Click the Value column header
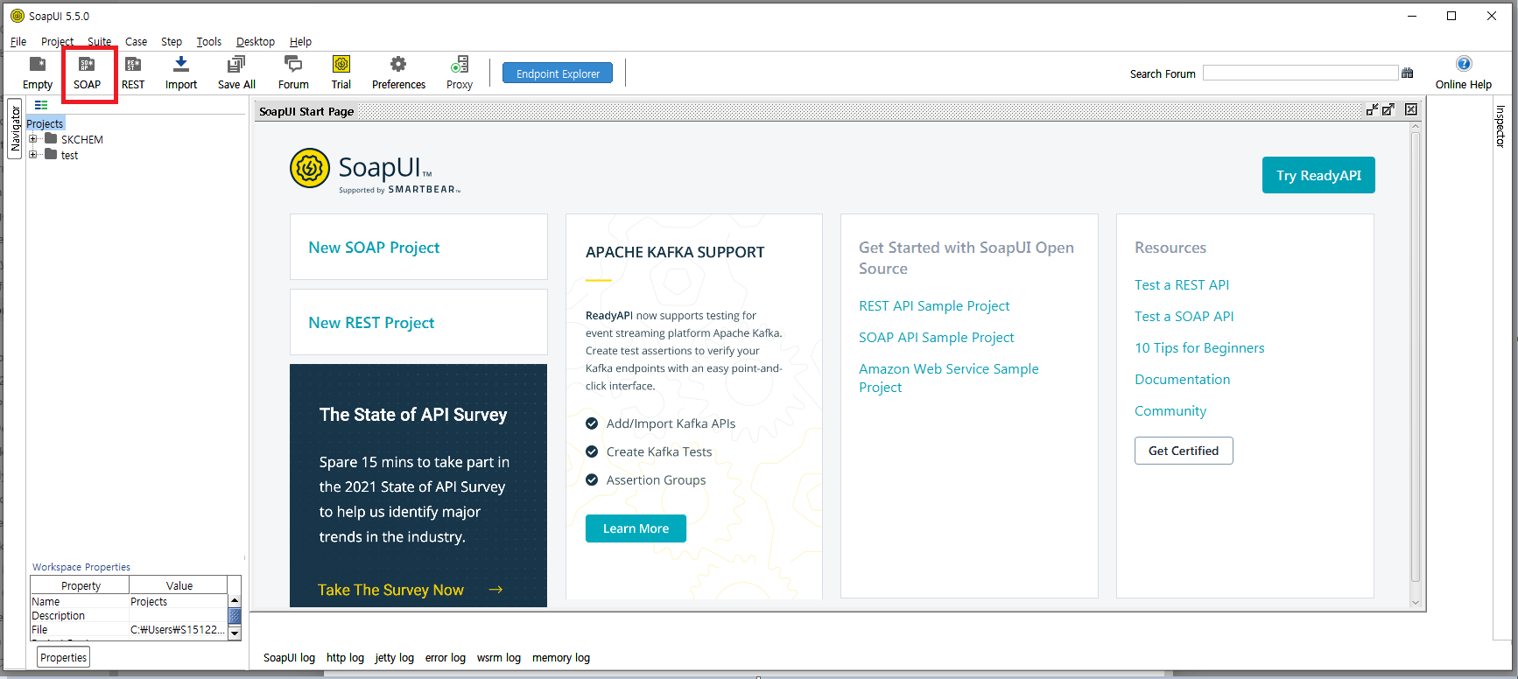 coord(179,585)
